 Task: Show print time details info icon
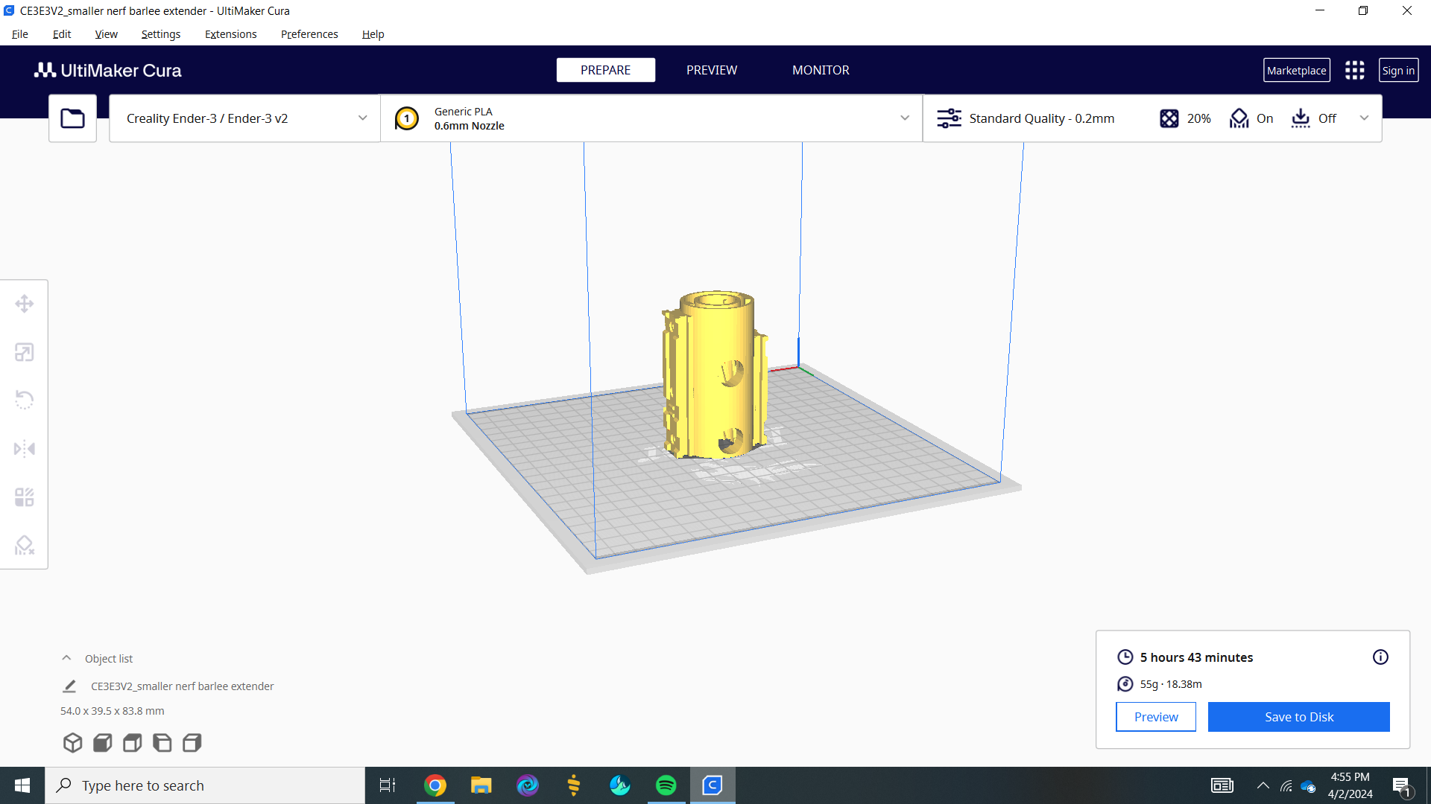click(x=1380, y=657)
